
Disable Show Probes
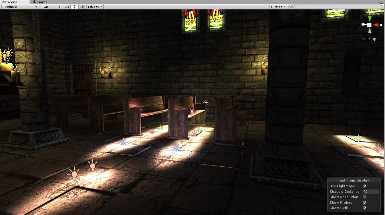tap(365, 203)
